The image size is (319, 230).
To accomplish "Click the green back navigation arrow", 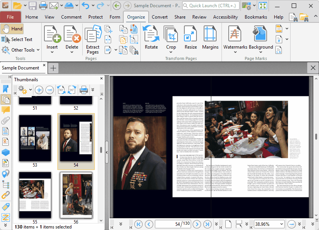I will (117, 6).
